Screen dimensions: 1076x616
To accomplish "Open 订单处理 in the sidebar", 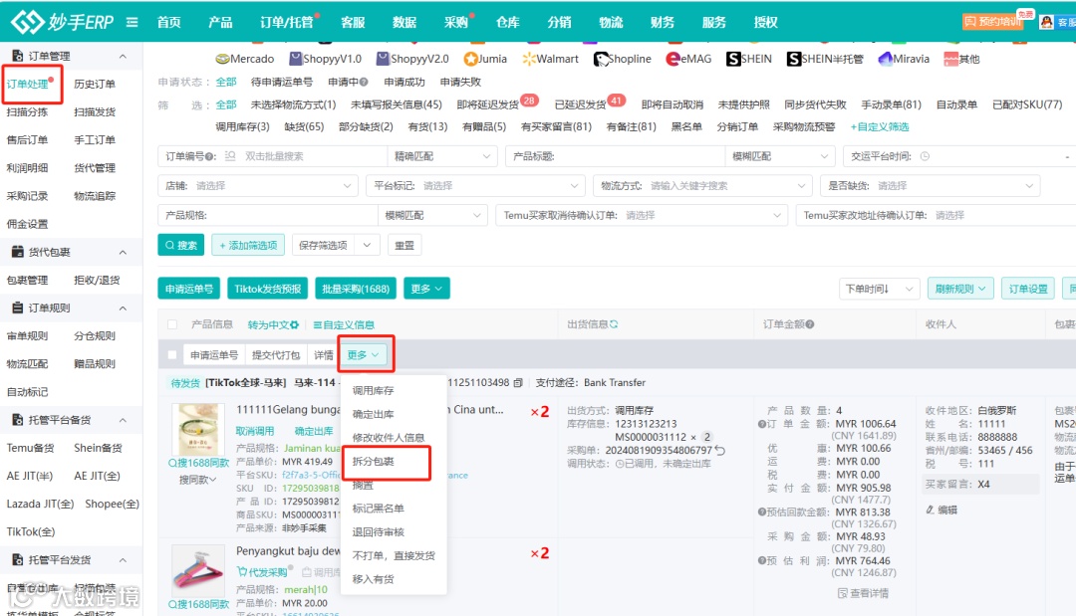I will (x=28, y=85).
